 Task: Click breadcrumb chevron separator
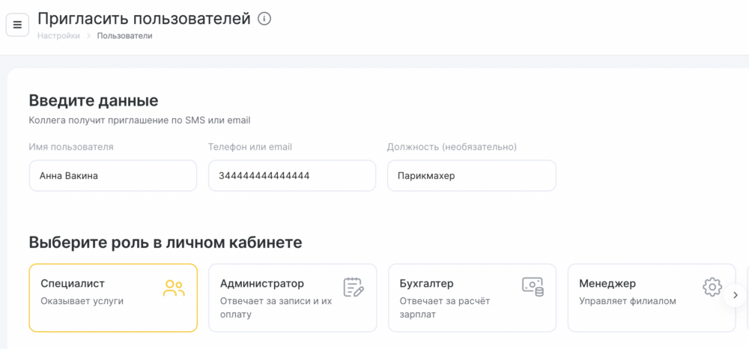89,36
